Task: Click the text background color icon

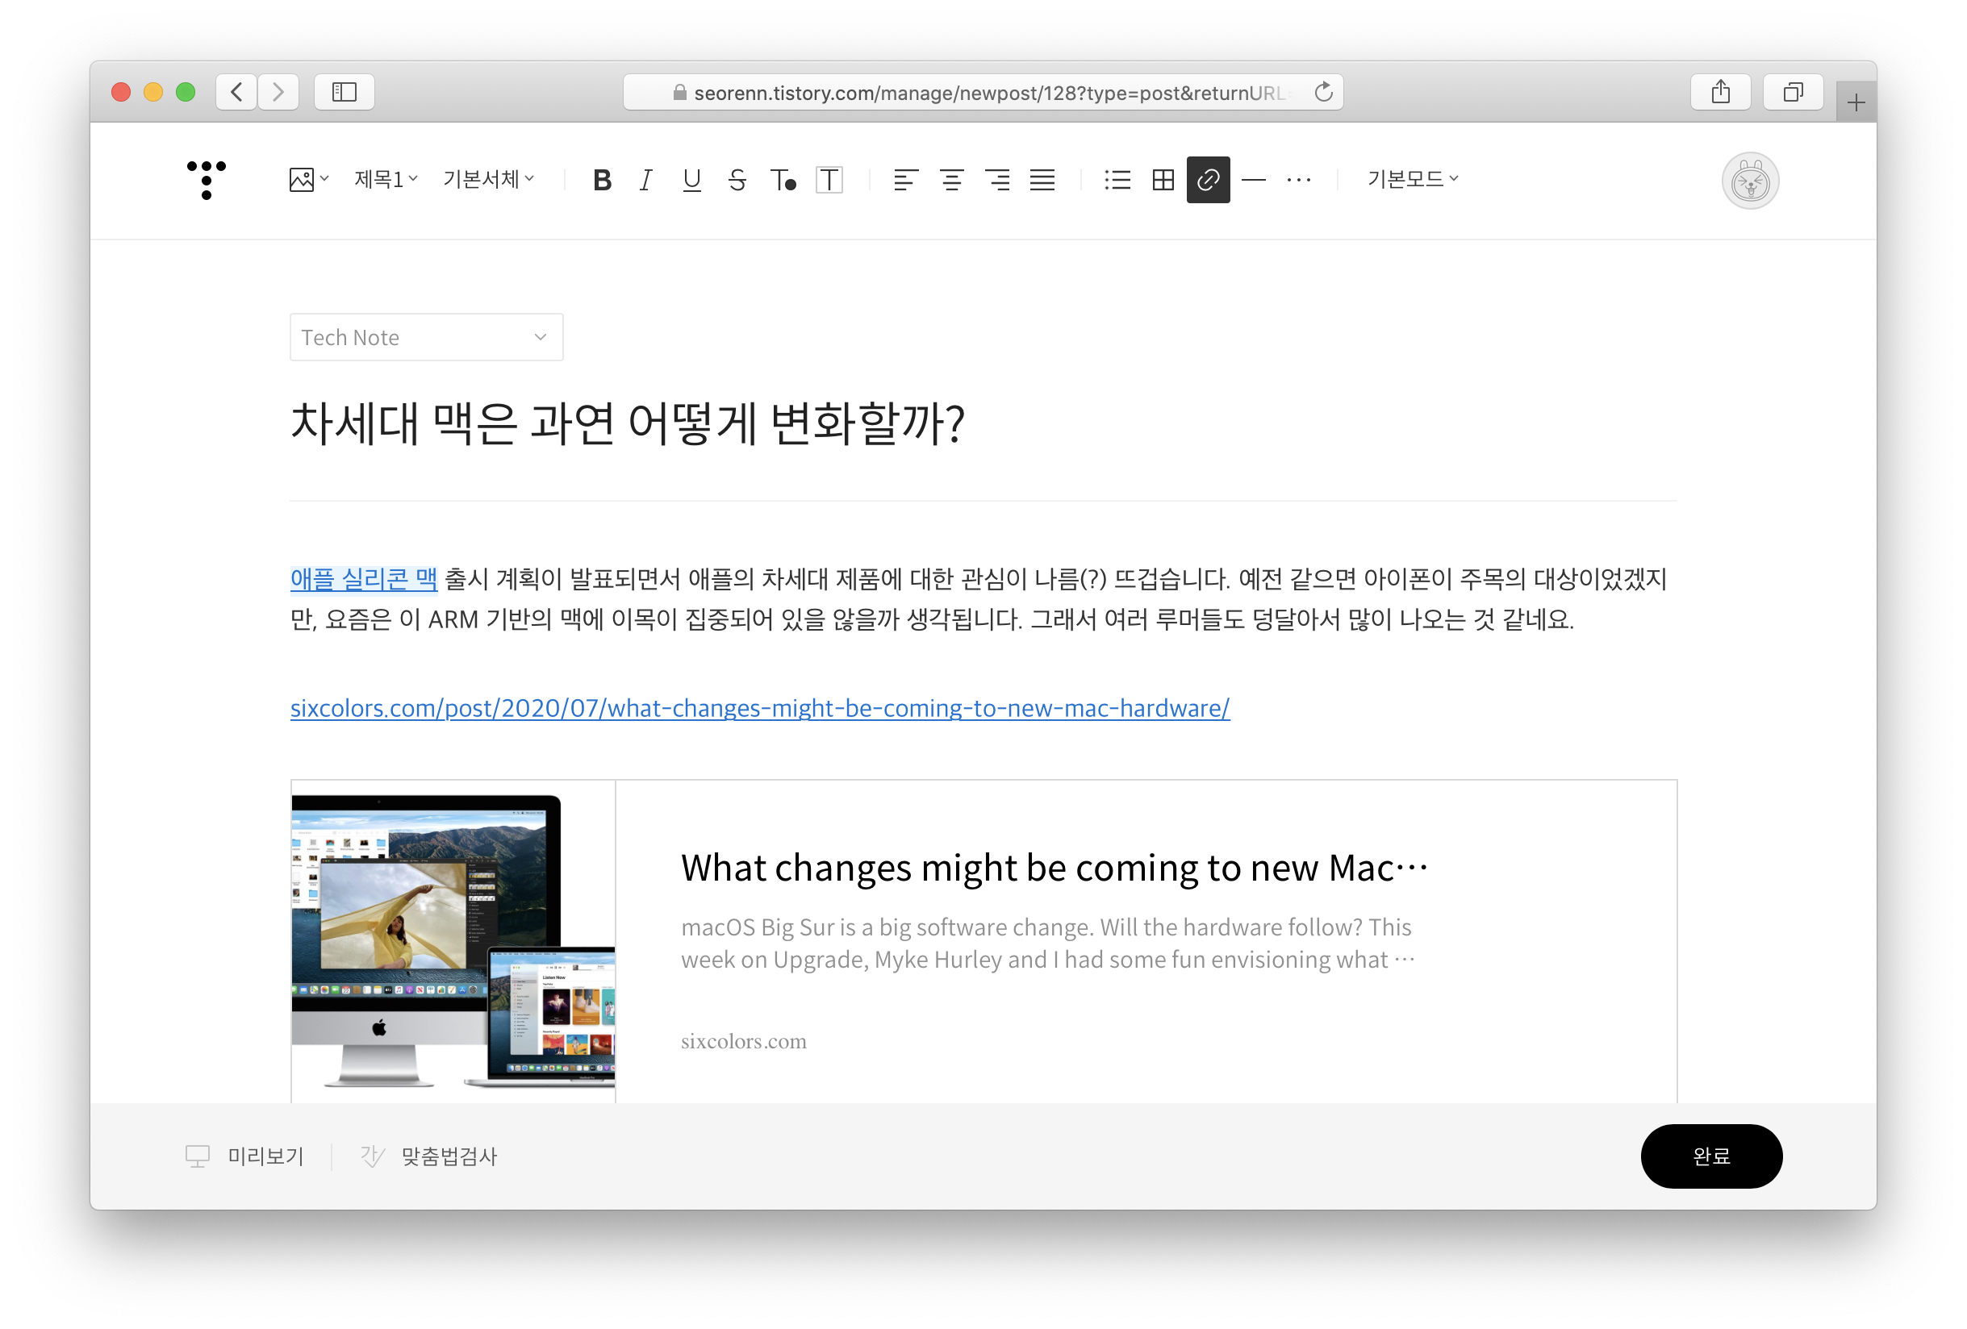Action: click(829, 179)
